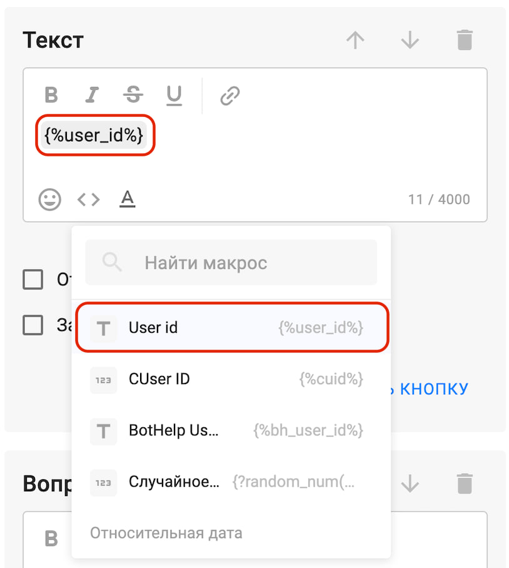509x568 pixels.
Task: Select the User id macro
Action: 231,328
